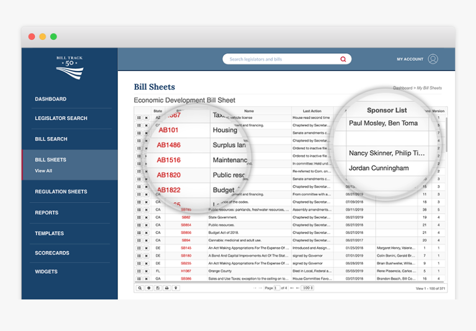The width and height of the screenshot is (476, 331).
Task: Open Dashboard in the sidebar
Action: pos(51,99)
